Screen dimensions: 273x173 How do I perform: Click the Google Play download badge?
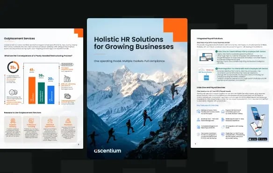(263, 139)
